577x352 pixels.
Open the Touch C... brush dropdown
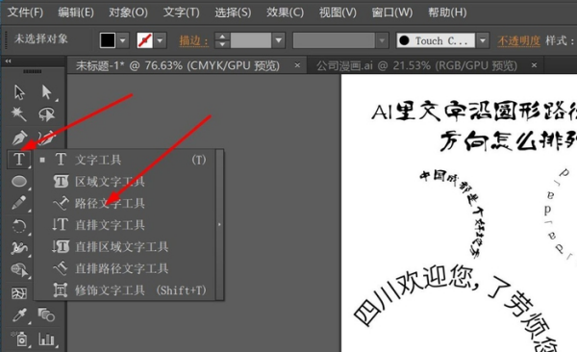(x=482, y=40)
